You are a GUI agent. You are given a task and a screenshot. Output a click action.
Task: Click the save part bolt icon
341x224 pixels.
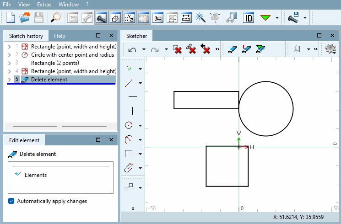click(293, 17)
